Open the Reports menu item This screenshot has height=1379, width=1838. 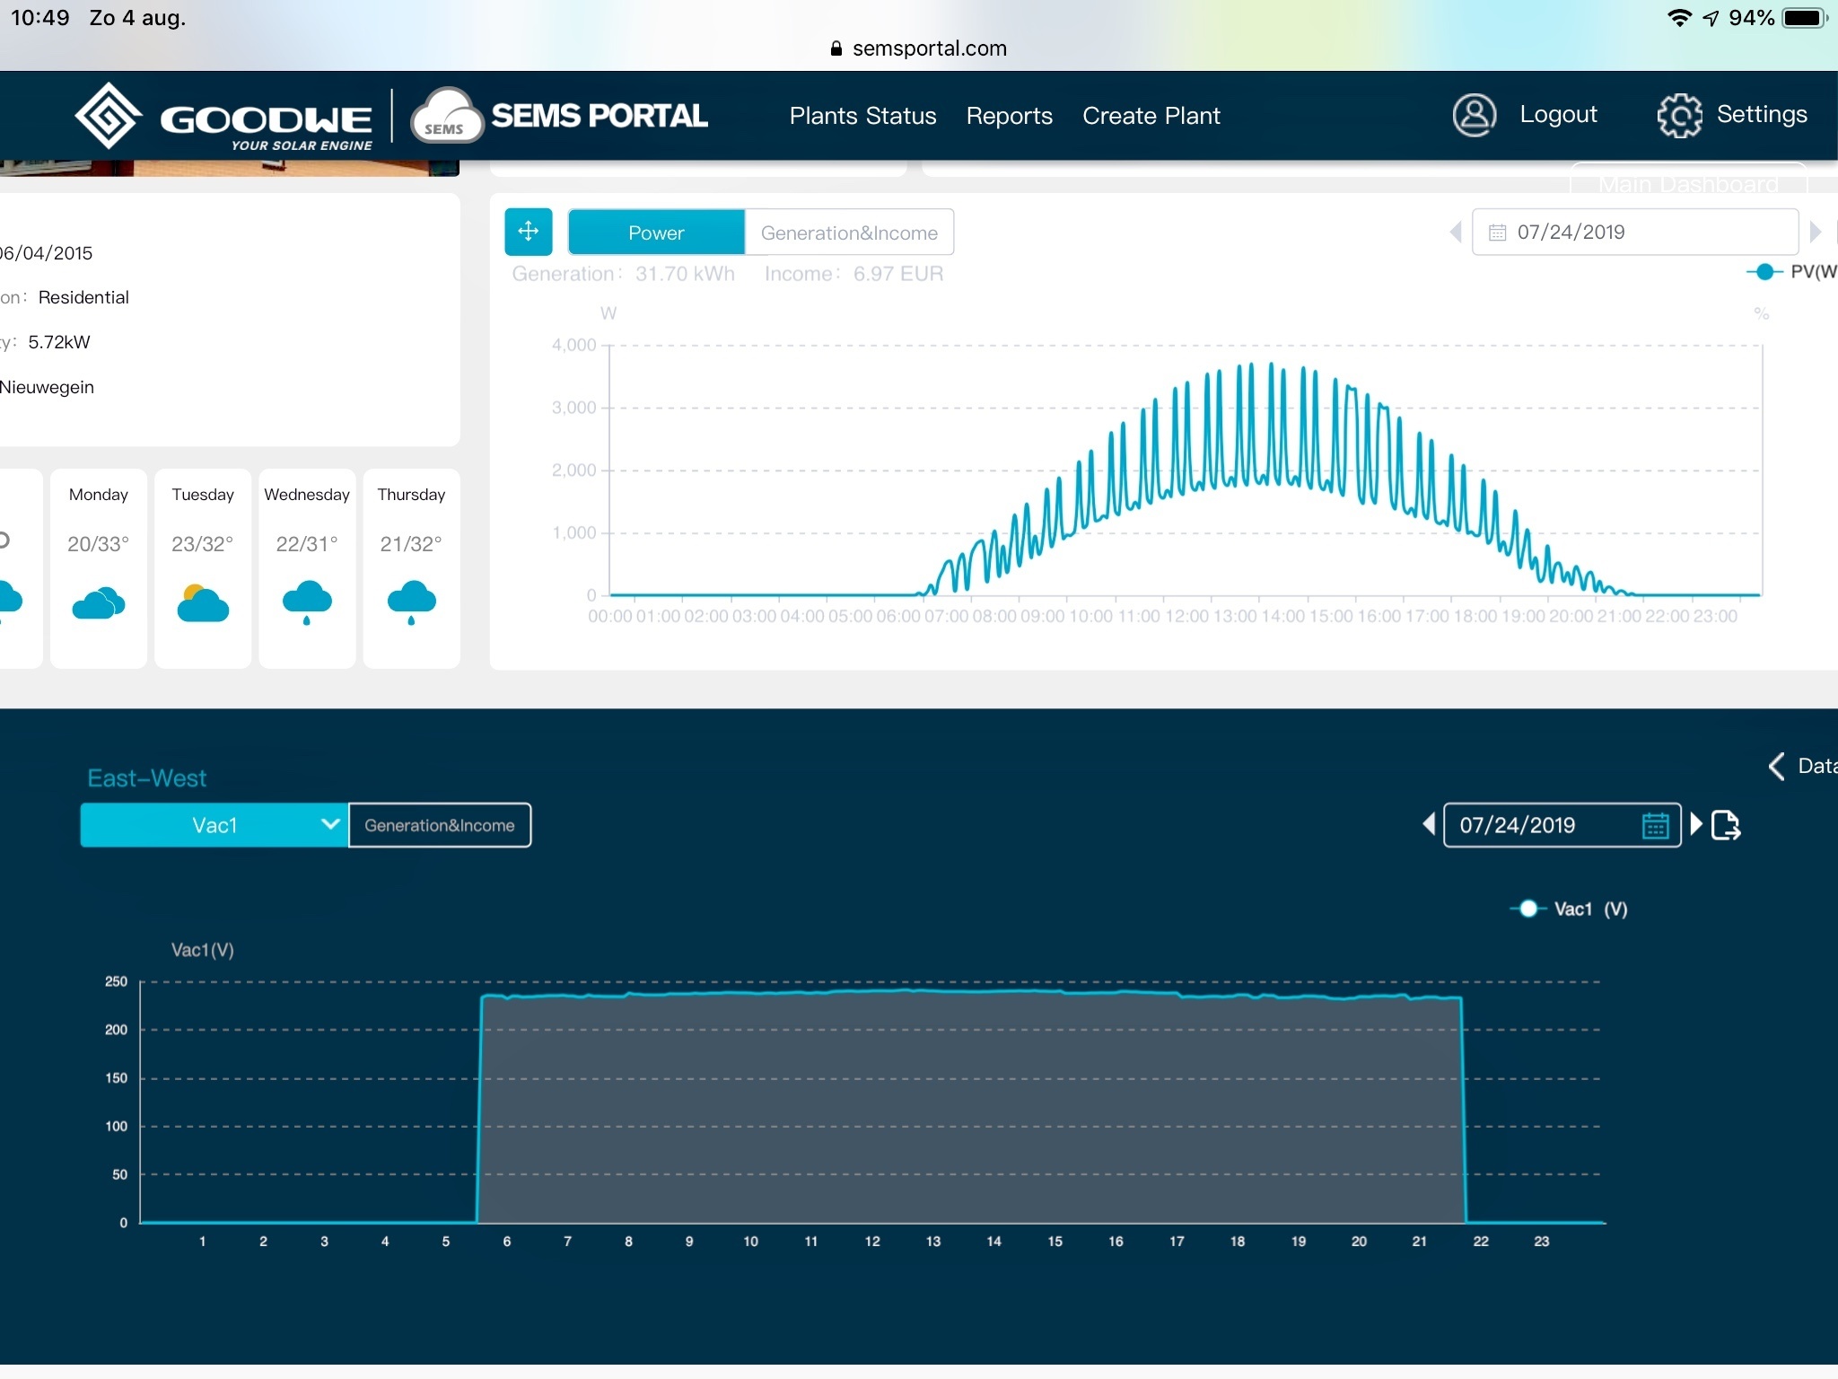(1009, 115)
